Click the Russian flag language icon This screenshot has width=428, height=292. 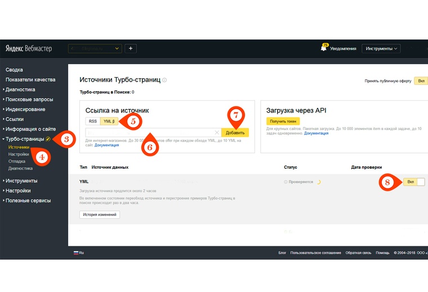point(77,253)
